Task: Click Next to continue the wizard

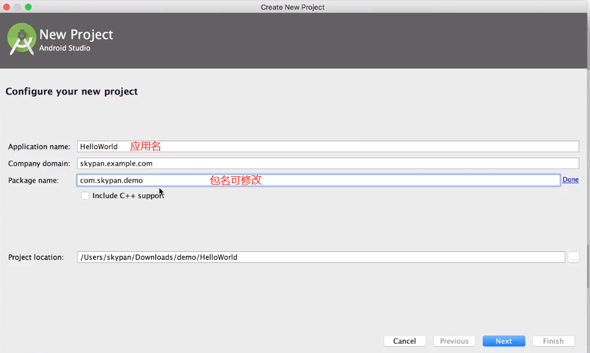Action: pos(503,341)
